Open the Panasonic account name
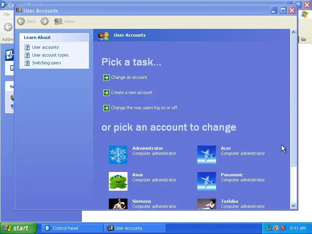The image size is (312, 234). [x=232, y=175]
